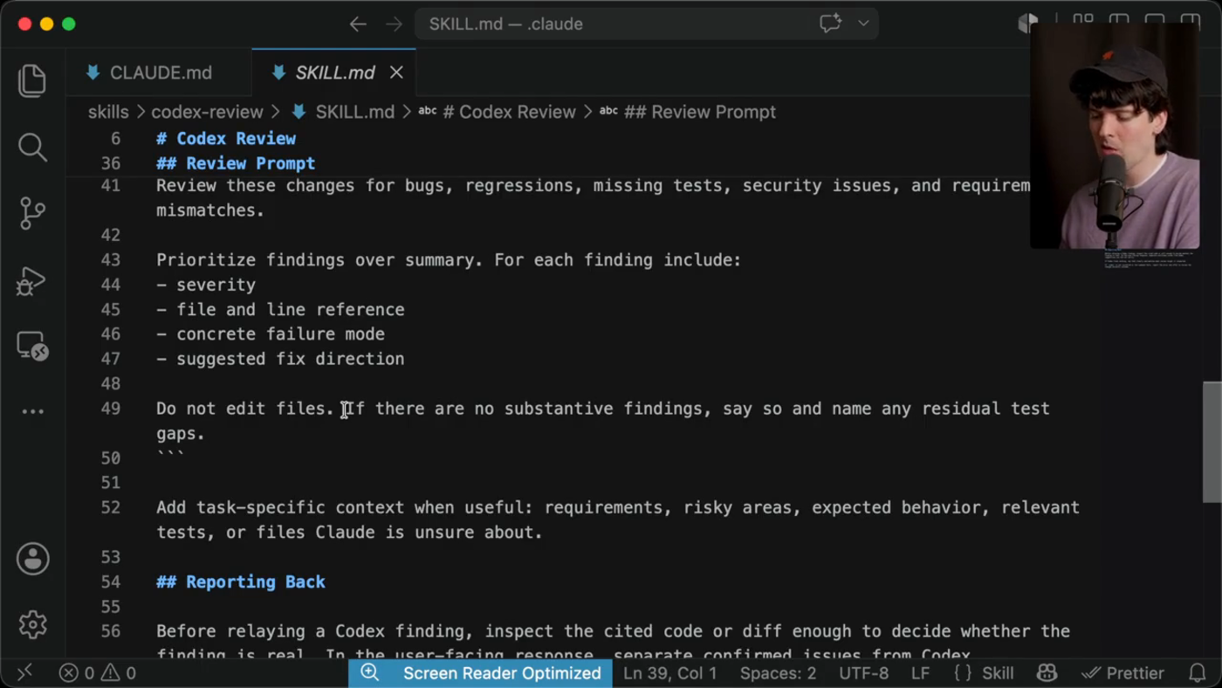The height and width of the screenshot is (688, 1222).
Task: Show errors and warnings count in status bar
Action: [x=97, y=673]
